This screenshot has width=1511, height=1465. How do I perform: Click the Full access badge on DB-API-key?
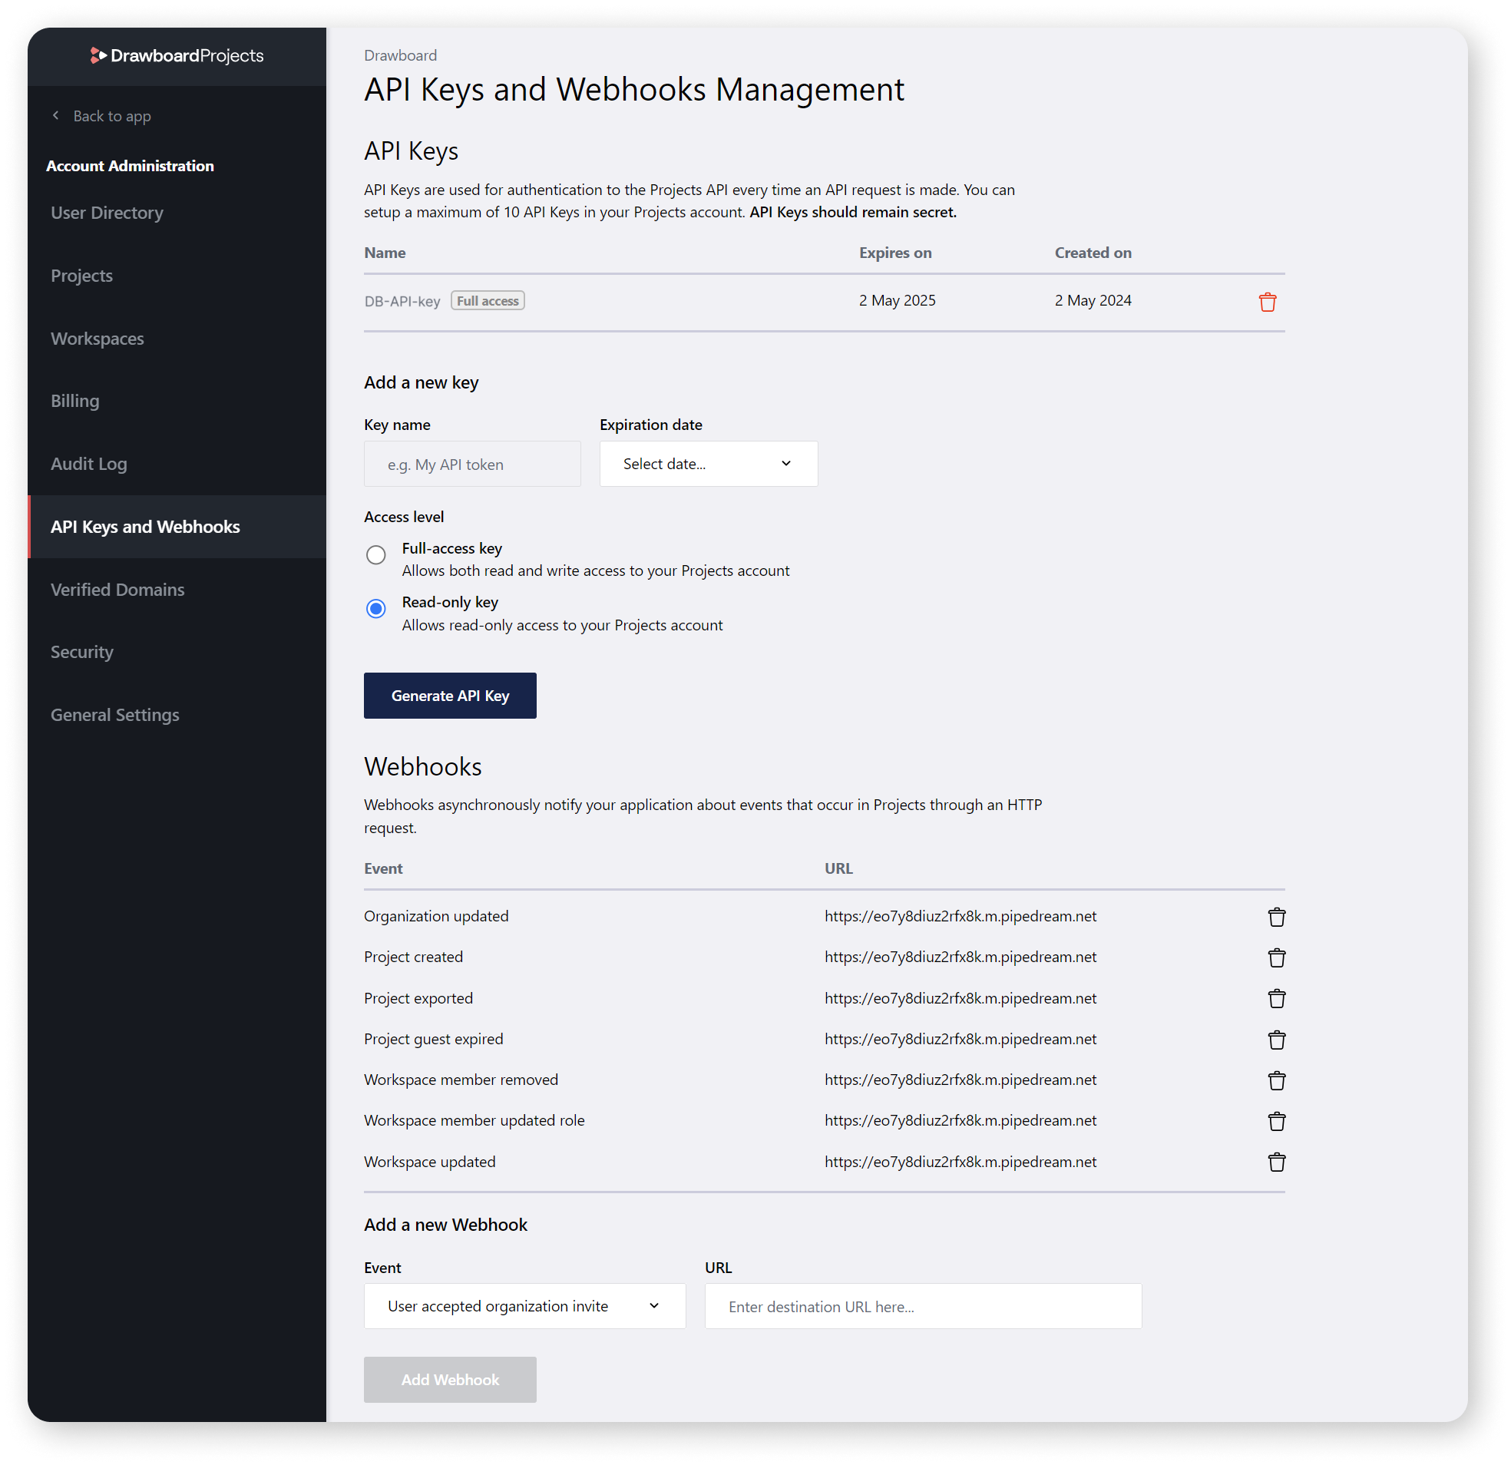[x=488, y=301]
